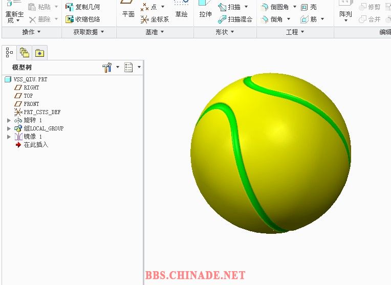Click the Shrinkwrap (收缩包络) tool
Image resolution: width=391 pixels, height=285 pixels.
(x=82, y=19)
